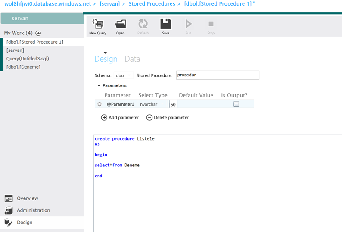Screen dimensions: 342x232
Task: Click the 'as' keyword in the editor
Action: tap(97, 144)
